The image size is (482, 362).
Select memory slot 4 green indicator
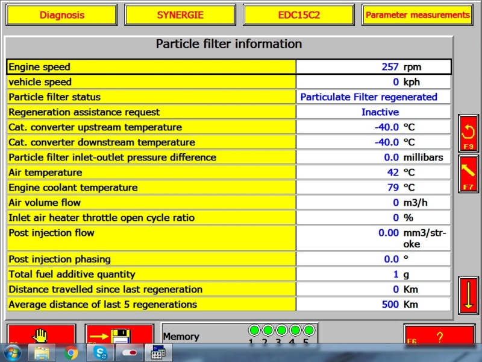(295, 330)
